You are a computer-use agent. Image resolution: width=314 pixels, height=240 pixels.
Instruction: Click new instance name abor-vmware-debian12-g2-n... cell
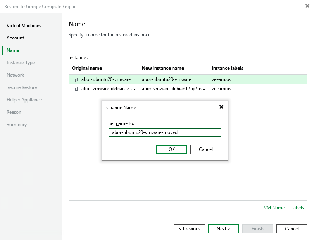(173, 89)
